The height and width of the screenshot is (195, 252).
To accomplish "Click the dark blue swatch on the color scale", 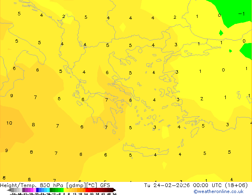I will tap(37, 190).
